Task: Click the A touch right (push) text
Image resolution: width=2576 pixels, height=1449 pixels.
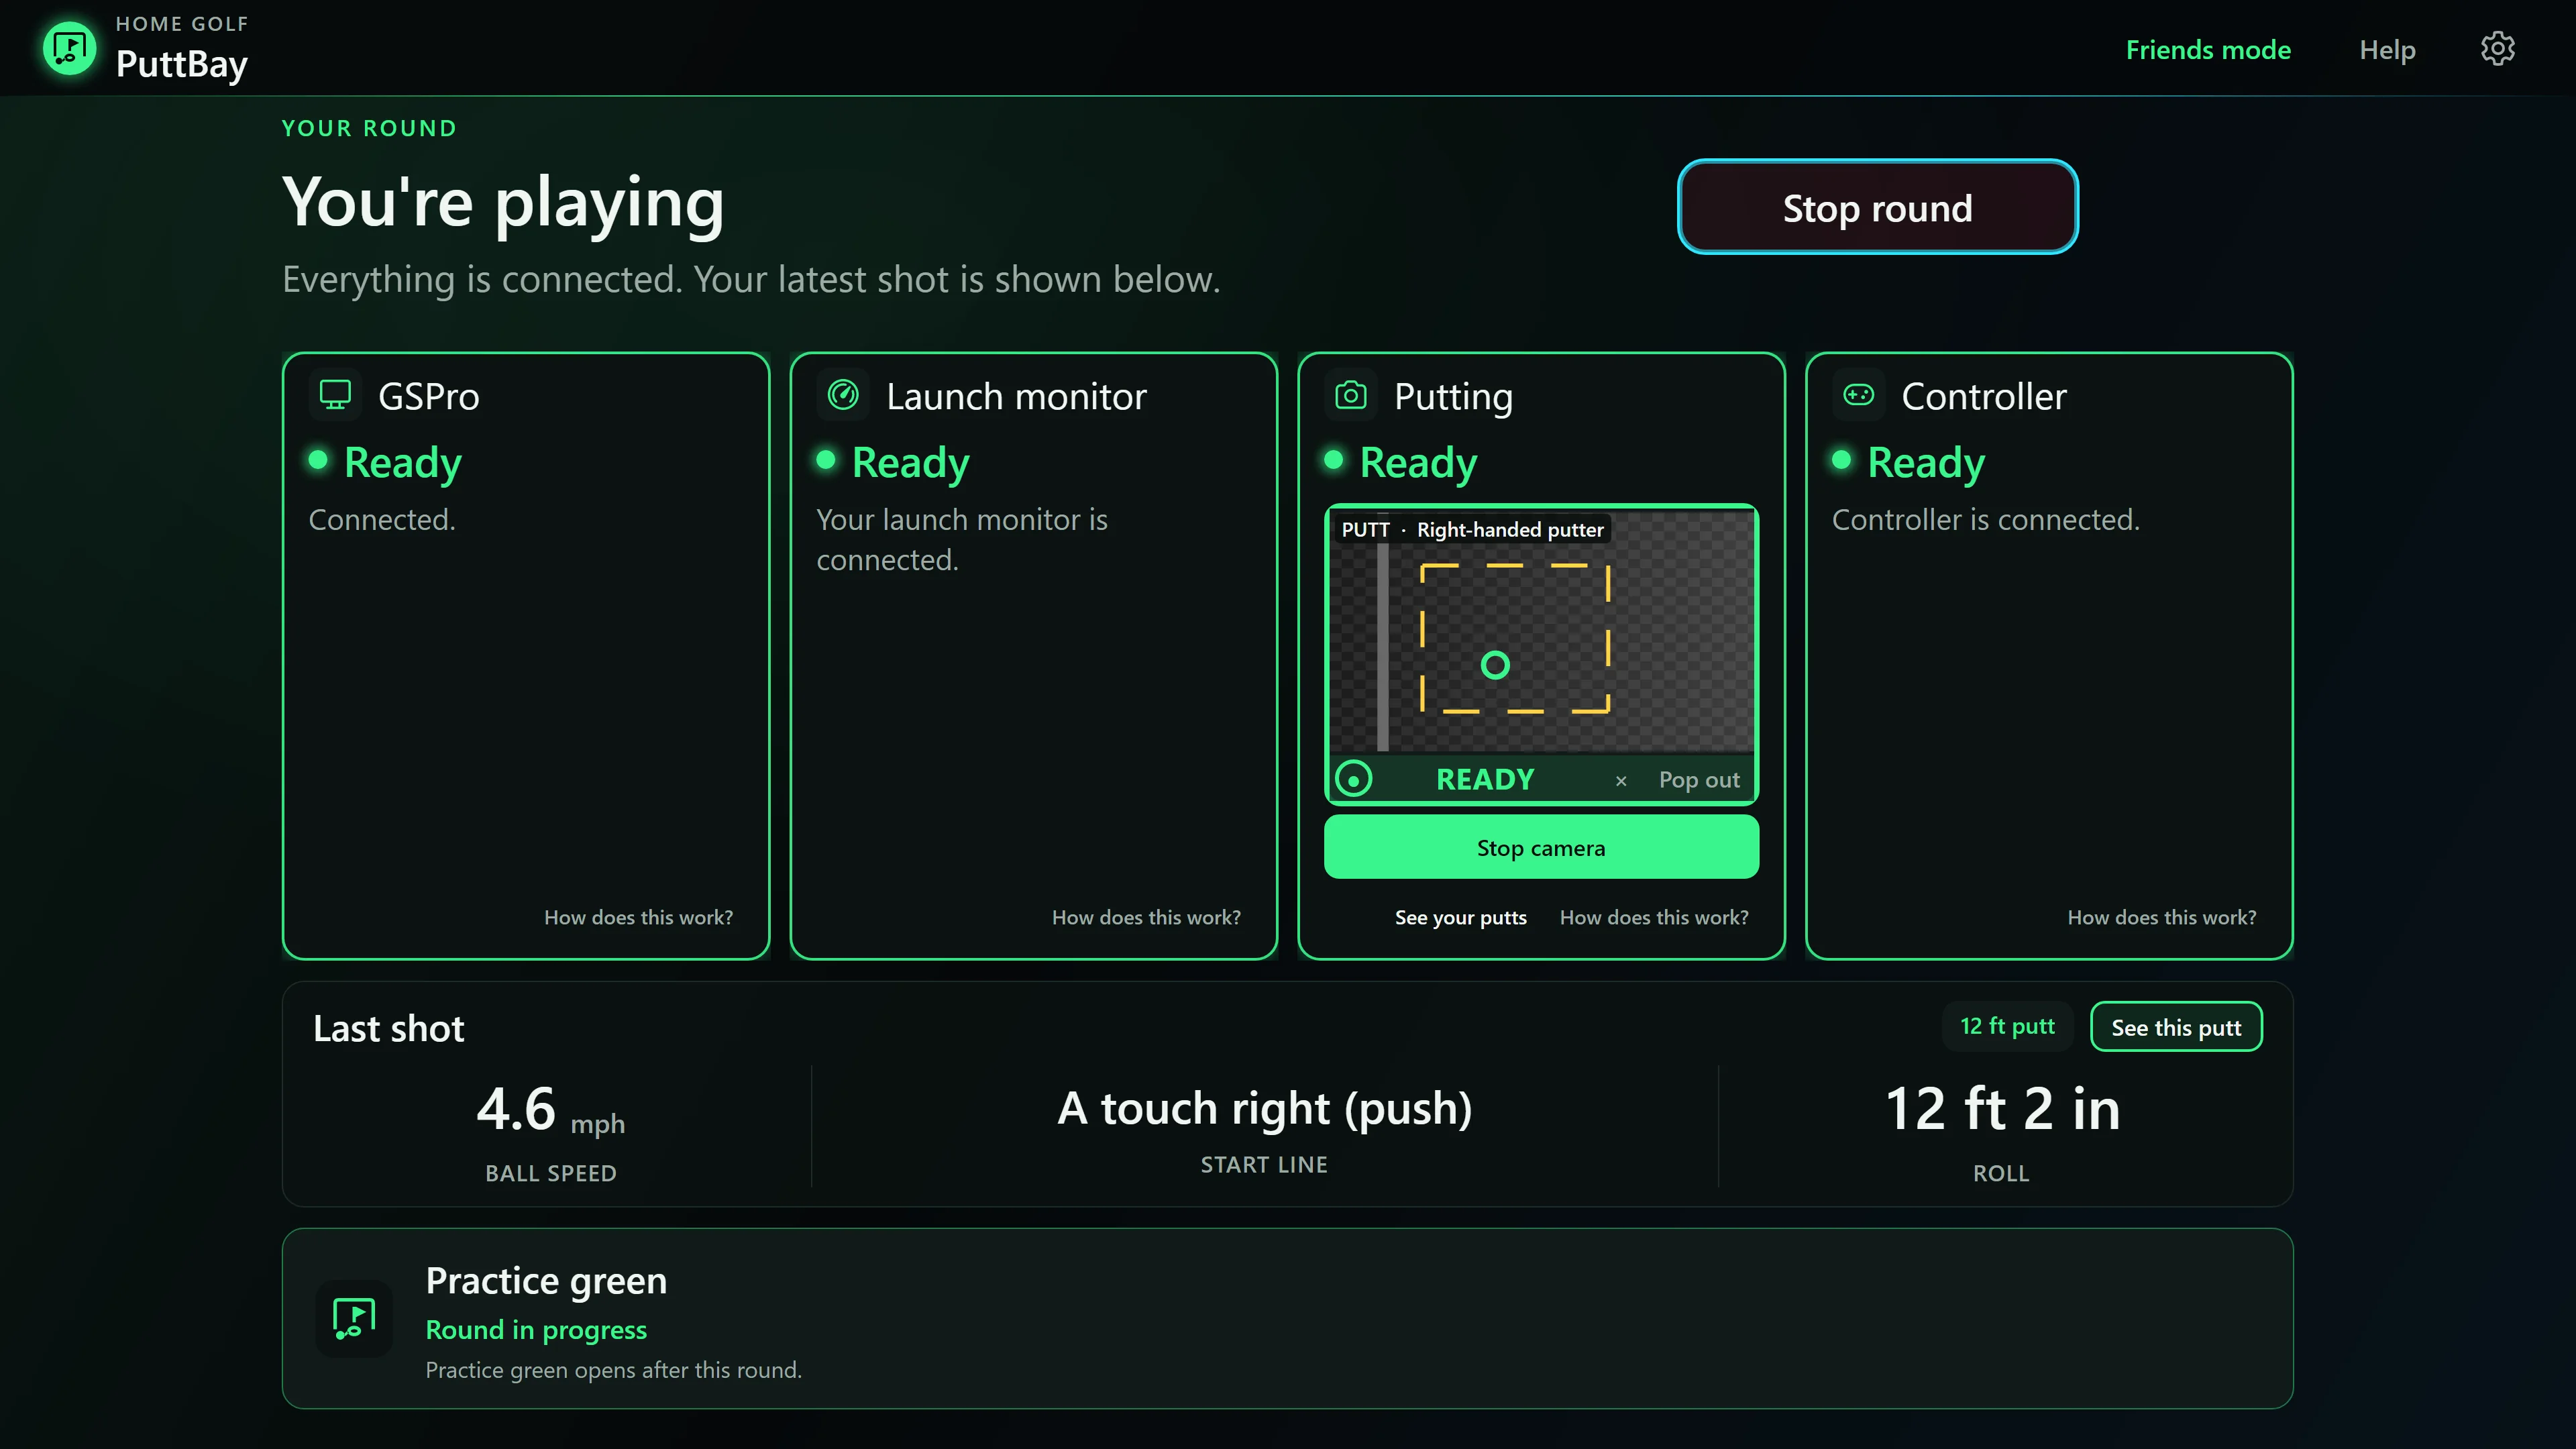Action: pos(1264,1108)
